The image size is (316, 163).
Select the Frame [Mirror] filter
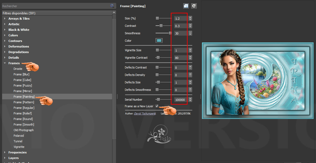[x=23, y=91]
